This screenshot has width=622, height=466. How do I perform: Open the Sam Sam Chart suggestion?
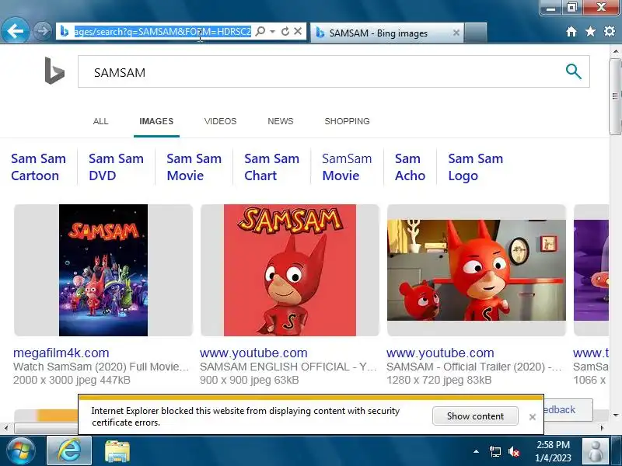pyautogui.click(x=271, y=167)
